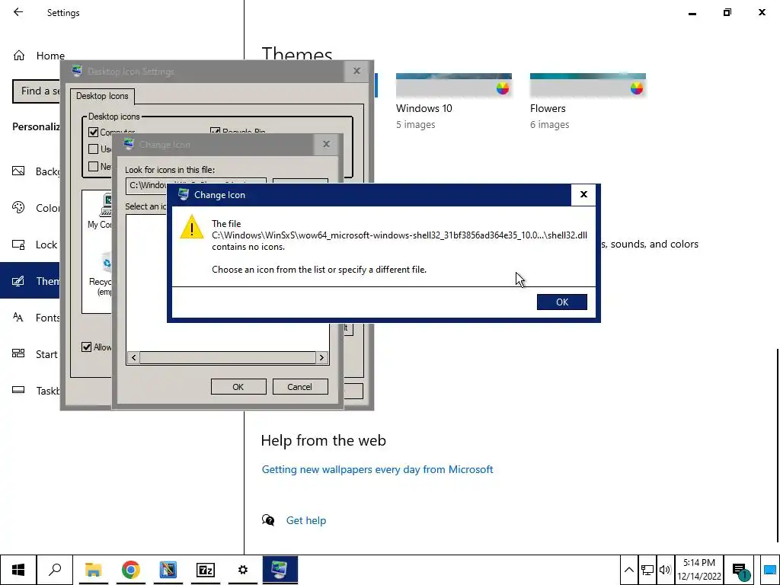Click color wheel on Windows 10 theme
The height and width of the screenshot is (585, 780).
pyautogui.click(x=503, y=88)
